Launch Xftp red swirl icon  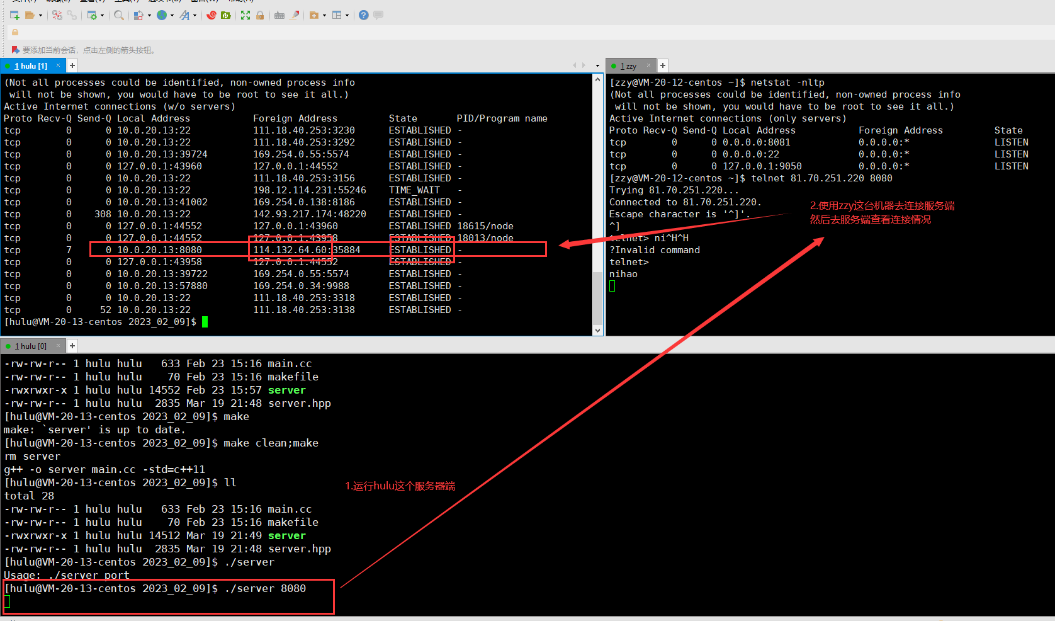212,15
